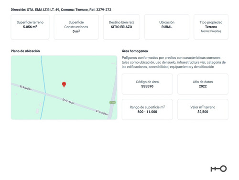The width and height of the screenshot is (239, 180).
Task: Open the location map thumbnail
Action: pyautogui.click(x=64, y=87)
